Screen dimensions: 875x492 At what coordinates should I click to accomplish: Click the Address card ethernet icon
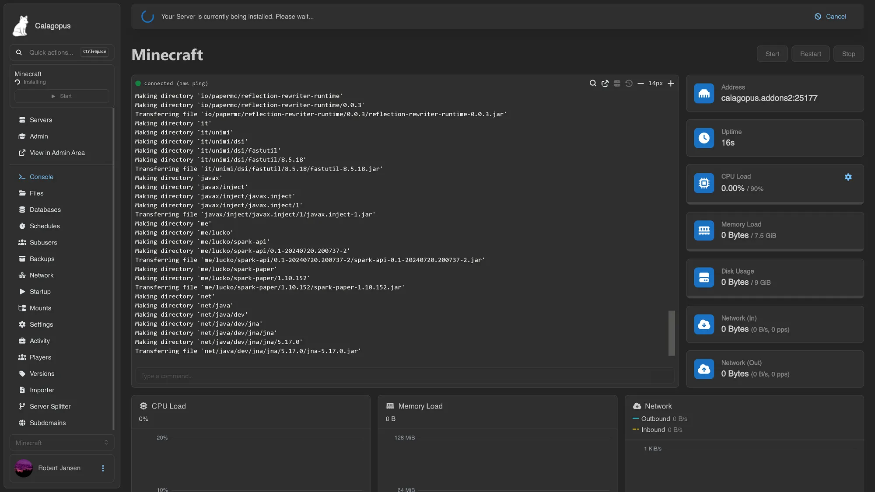pos(704,94)
